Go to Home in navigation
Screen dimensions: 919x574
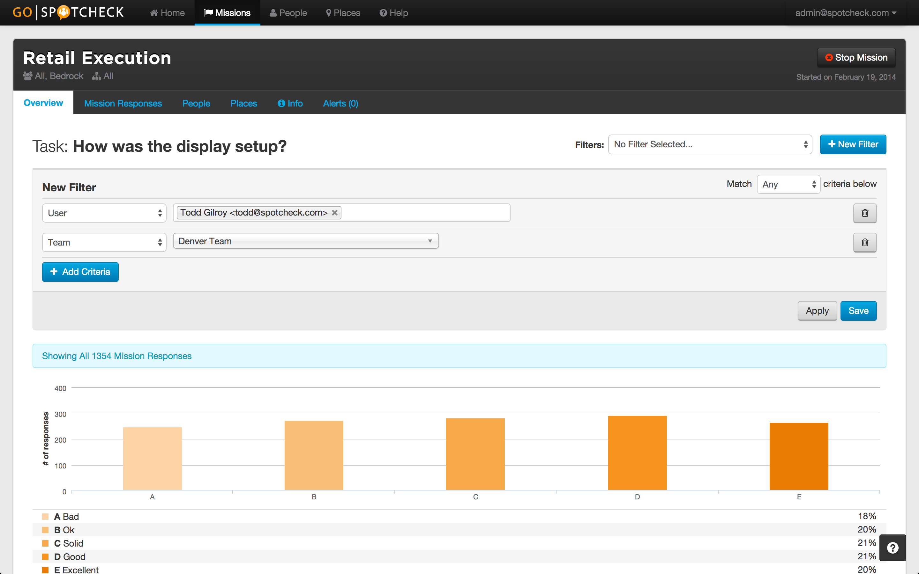(168, 13)
